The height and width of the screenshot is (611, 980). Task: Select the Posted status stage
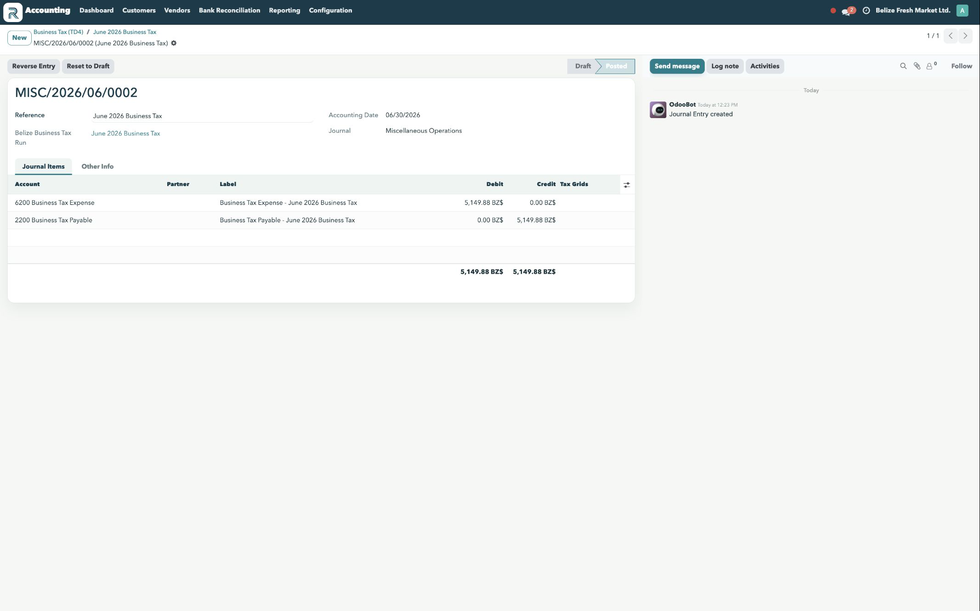[x=616, y=66]
